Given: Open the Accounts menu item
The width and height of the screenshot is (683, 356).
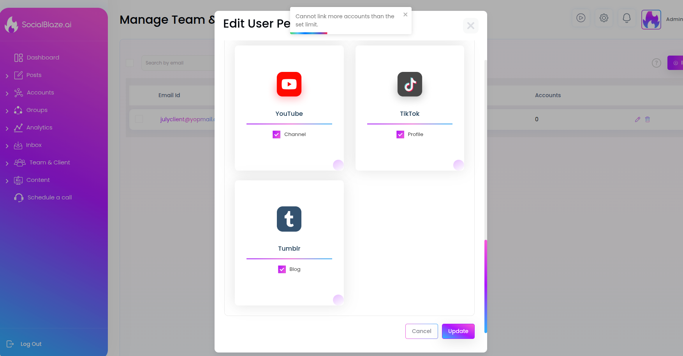Looking at the screenshot, I should (40, 92).
